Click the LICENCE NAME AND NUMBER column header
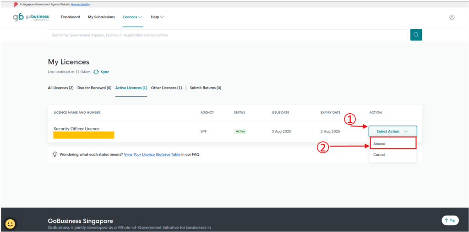The width and height of the screenshot is (469, 232). pyautogui.click(x=77, y=112)
